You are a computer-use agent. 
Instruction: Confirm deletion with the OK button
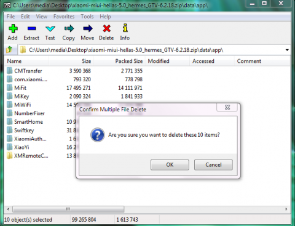coord(170,165)
